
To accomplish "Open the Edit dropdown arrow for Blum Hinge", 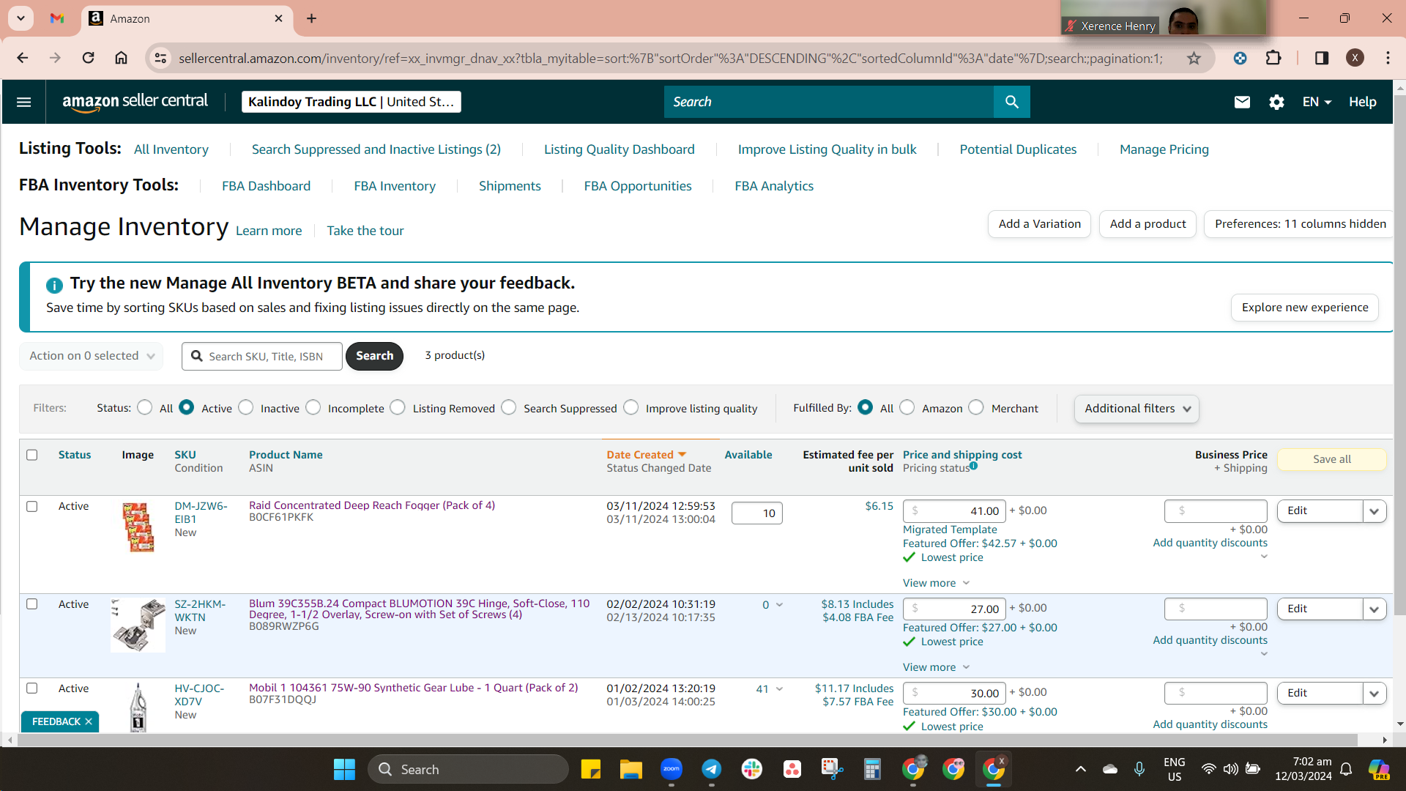I will [1375, 609].
